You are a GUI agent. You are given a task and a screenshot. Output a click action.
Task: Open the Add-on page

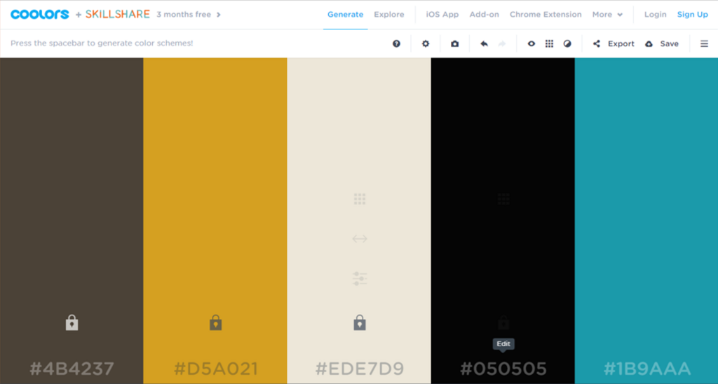tap(484, 15)
